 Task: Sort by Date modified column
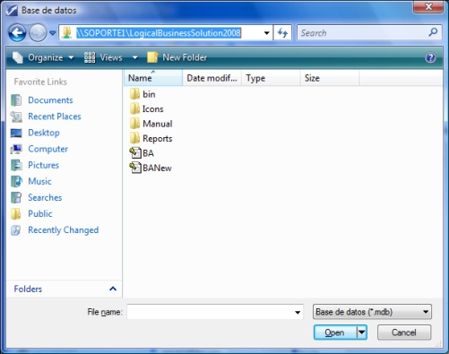coord(212,78)
